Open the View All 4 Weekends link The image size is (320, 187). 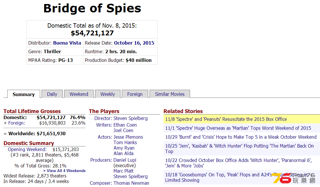click(x=64, y=171)
